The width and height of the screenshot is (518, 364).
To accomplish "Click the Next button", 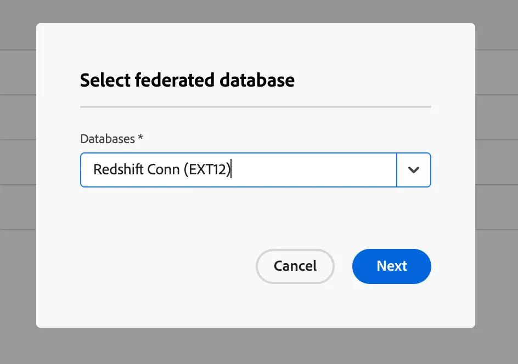I will tap(391, 266).
